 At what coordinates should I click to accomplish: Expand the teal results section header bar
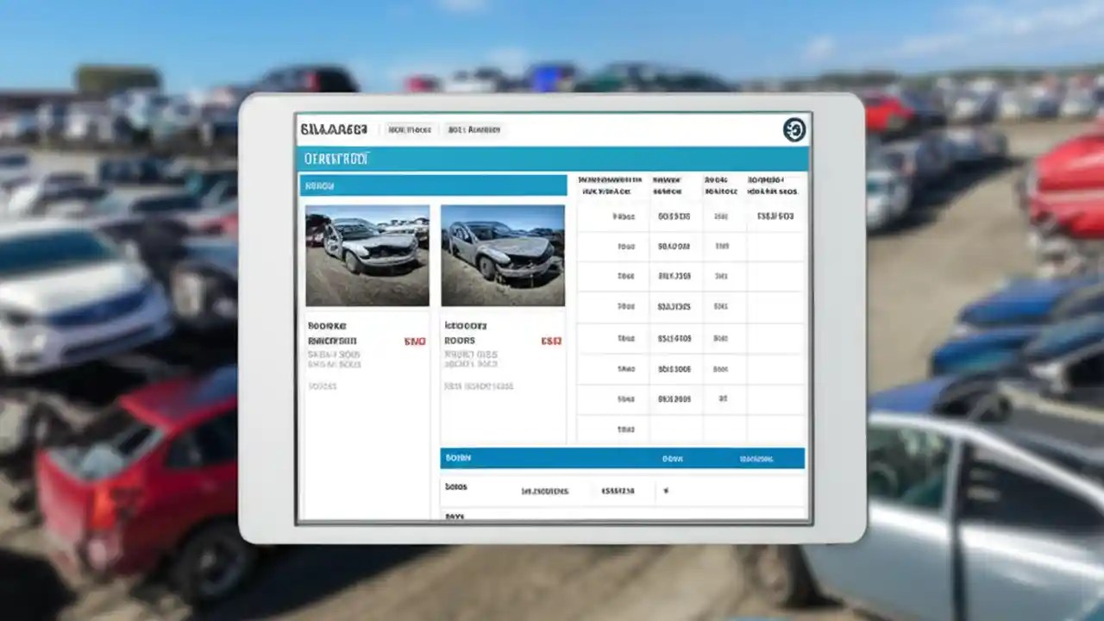[x=431, y=185]
